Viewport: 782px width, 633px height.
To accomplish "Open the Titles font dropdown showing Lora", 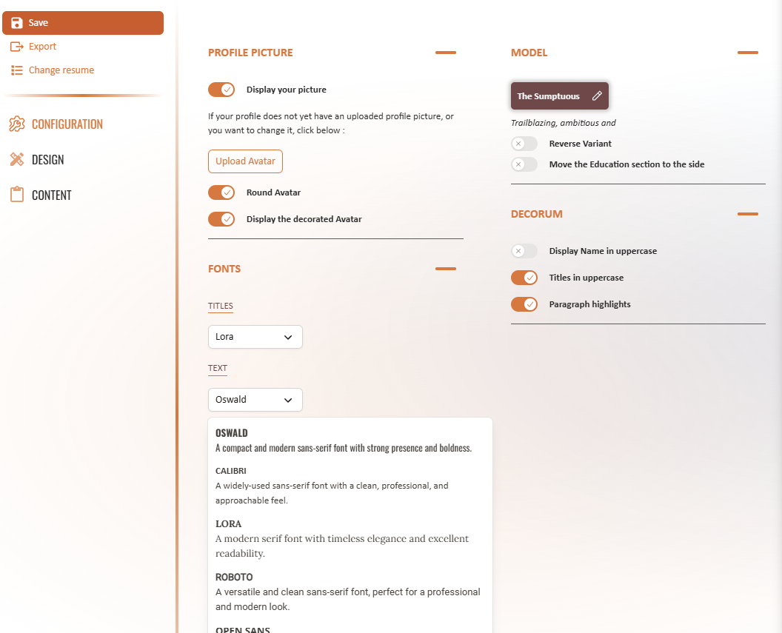I will click(255, 337).
